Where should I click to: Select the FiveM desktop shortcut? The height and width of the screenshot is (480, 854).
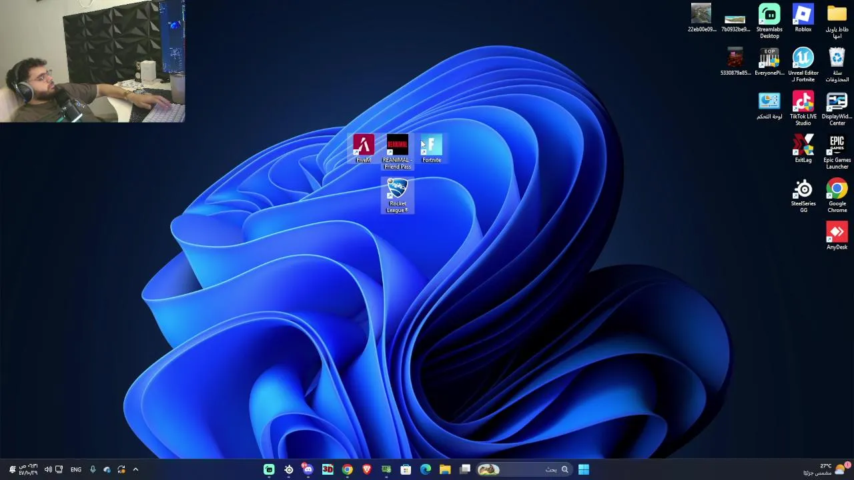[x=364, y=149]
